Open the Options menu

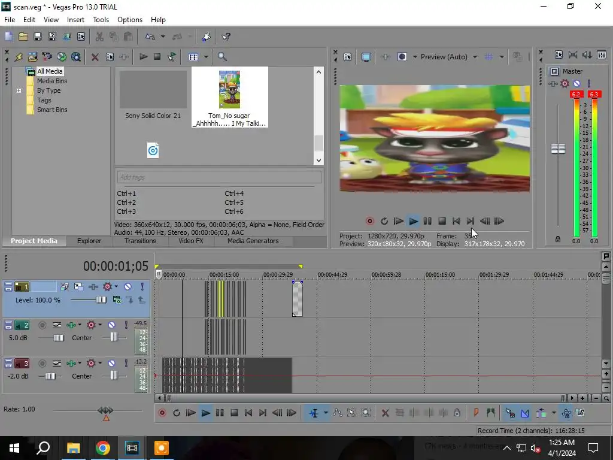point(130,20)
